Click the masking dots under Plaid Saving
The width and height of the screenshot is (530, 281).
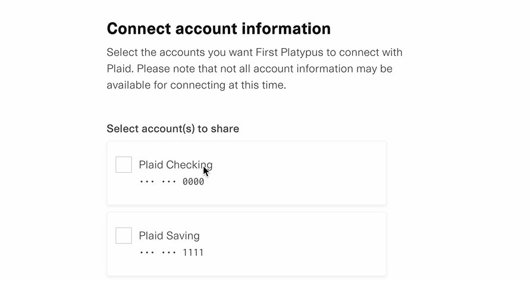coord(158,252)
